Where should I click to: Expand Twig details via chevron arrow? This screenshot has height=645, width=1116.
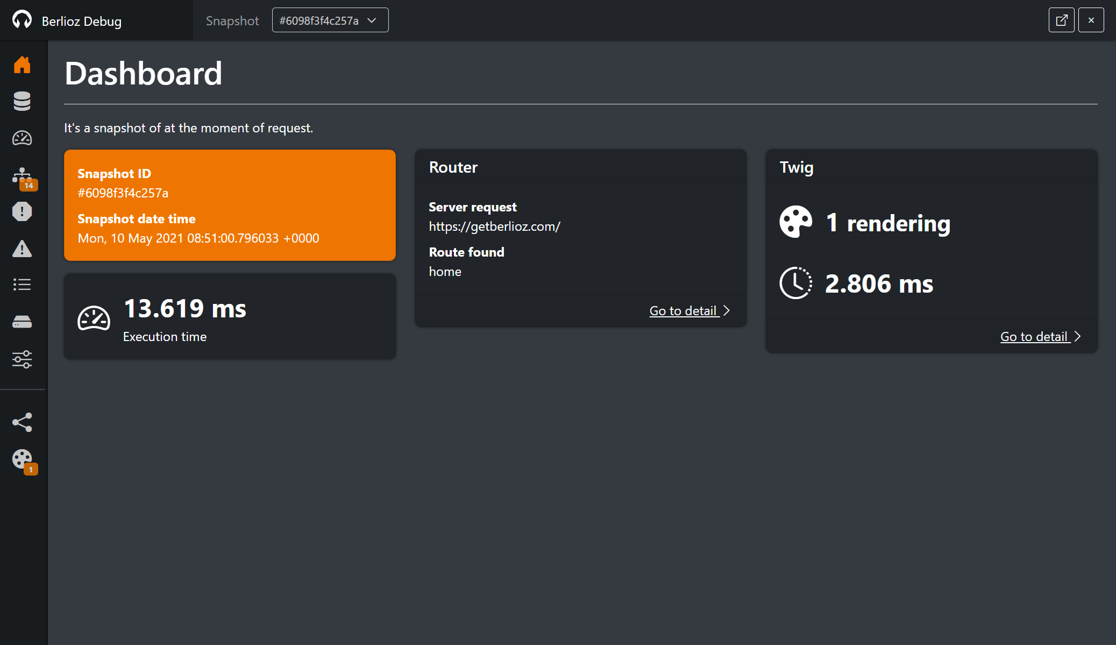click(x=1077, y=336)
